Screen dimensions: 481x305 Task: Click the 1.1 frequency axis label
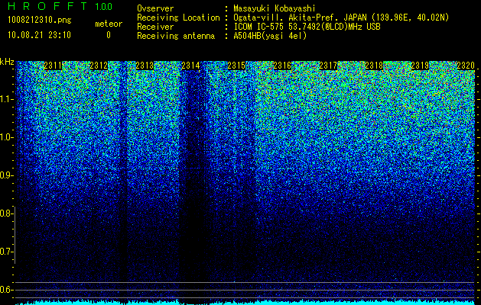click(x=6, y=99)
